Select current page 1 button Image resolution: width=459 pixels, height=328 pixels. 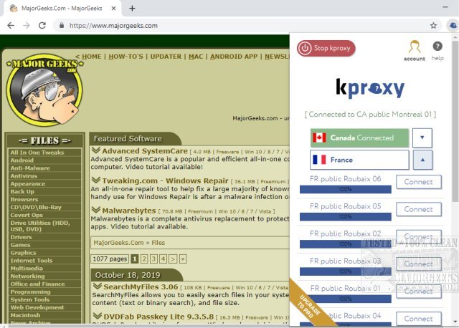[x=134, y=259]
